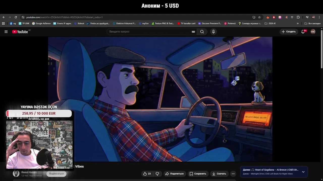The image size is (323, 181).
Task: Open the Elektron Hökumət P... bookmark
Action: [124, 23]
